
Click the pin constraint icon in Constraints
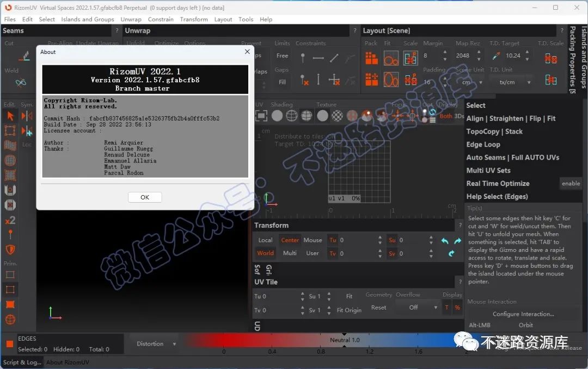(x=303, y=58)
